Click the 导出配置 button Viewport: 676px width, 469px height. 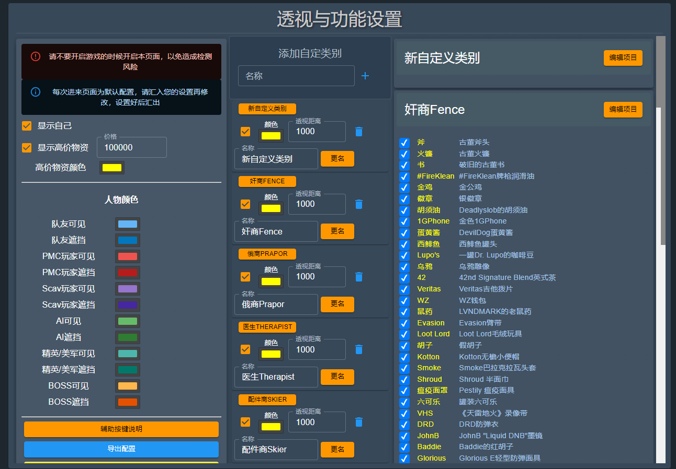coord(121,449)
